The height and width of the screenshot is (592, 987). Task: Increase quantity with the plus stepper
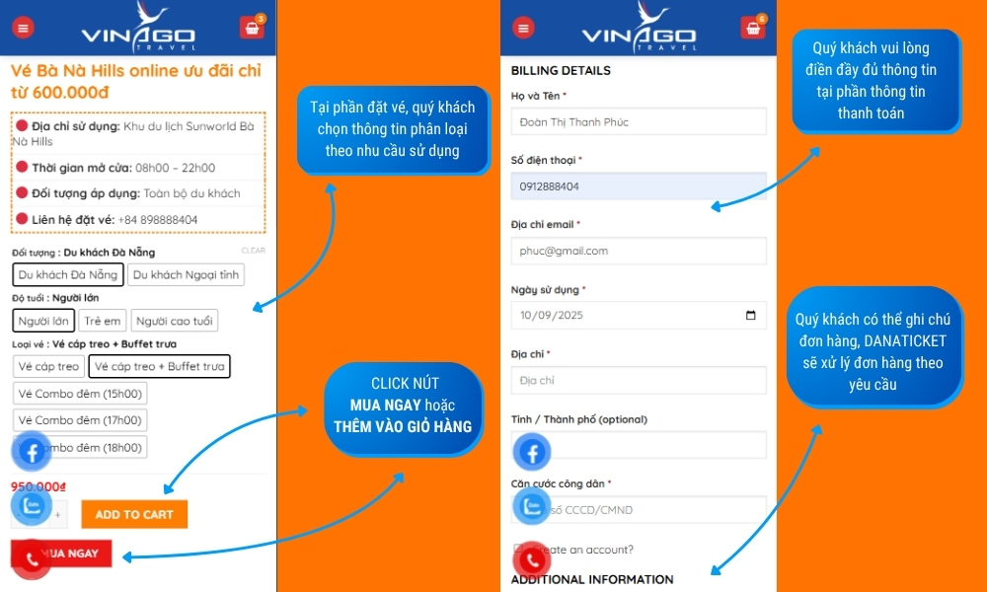pos(58,515)
